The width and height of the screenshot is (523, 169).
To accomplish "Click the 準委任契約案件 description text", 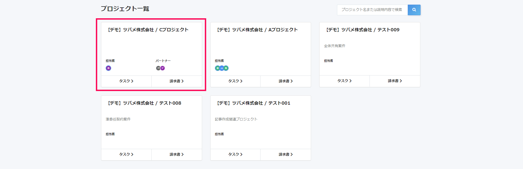I will pyautogui.click(x=118, y=119).
